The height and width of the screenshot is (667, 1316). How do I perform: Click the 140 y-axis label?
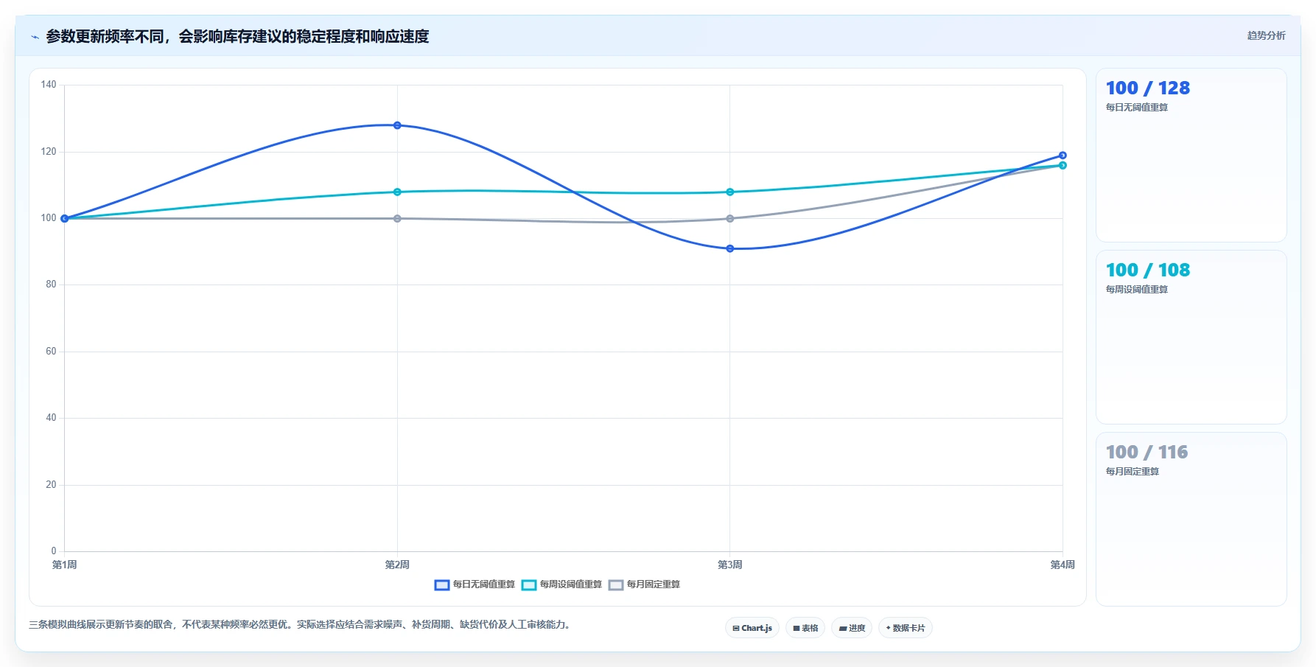49,85
